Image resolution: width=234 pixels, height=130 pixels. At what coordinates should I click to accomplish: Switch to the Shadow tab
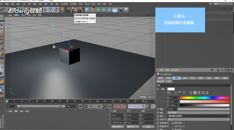(201, 78)
